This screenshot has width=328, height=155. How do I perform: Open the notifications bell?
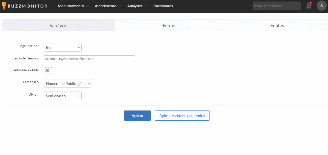(309, 6)
